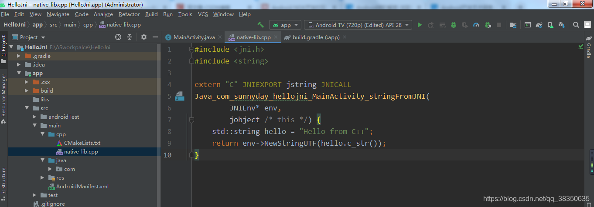This screenshot has height=207, width=594.
Task: Click Attach Debugger to Android Process icon
Action: click(488, 25)
